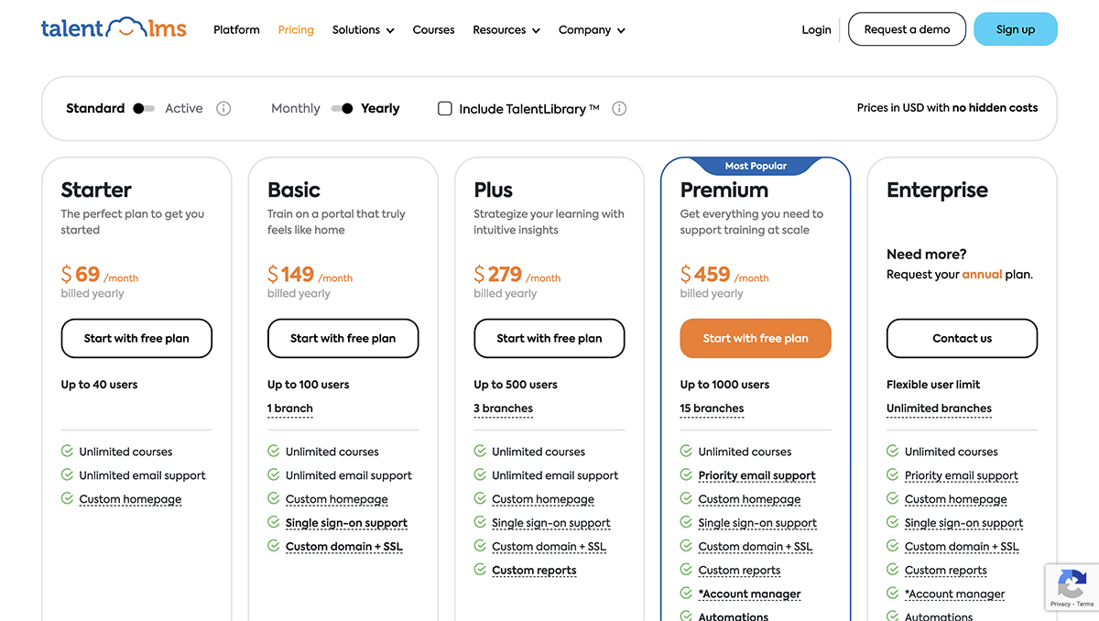Viewport: 1099px width, 621px height.
Task: Click the checkmark beside Premium's Priority email support
Action: 685,474
